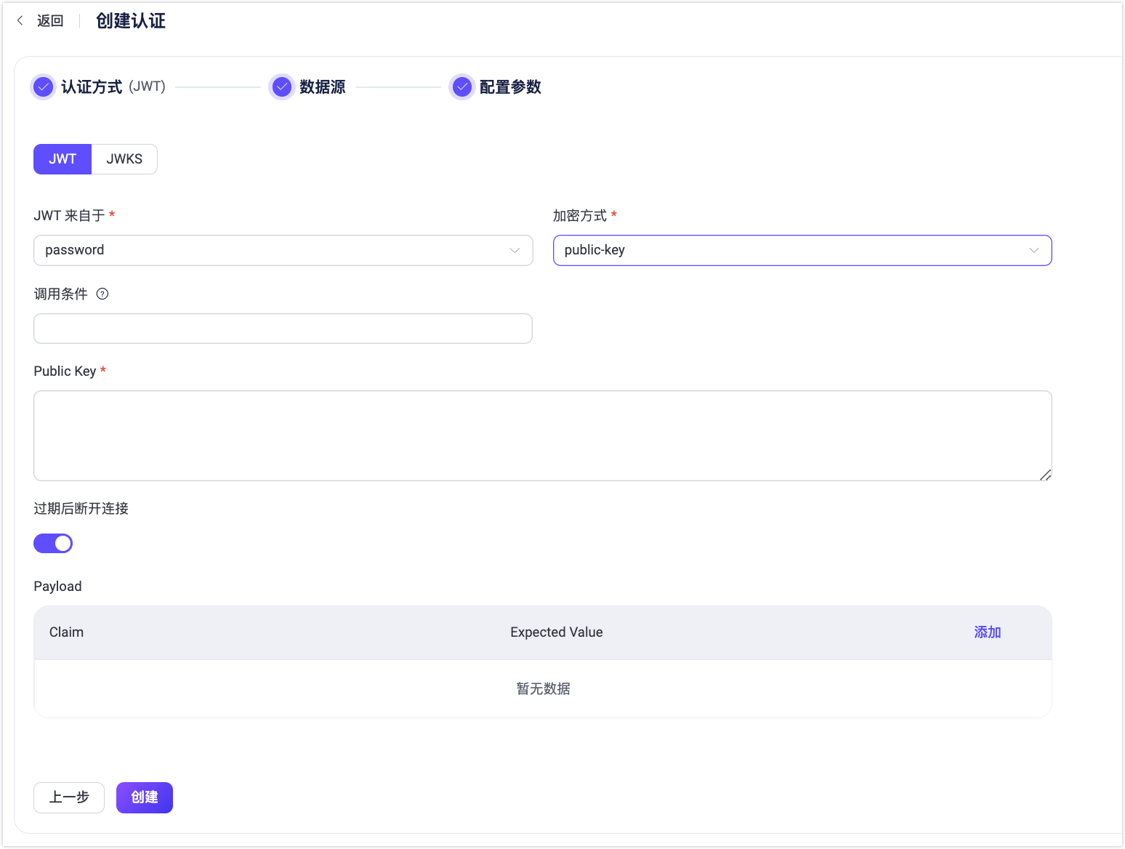Click the Expected Value column header

click(x=556, y=632)
